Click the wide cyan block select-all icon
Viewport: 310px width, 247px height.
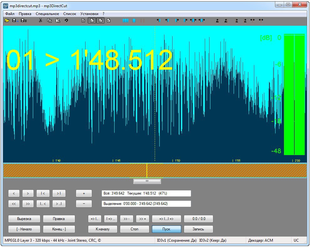click(x=126, y=20)
